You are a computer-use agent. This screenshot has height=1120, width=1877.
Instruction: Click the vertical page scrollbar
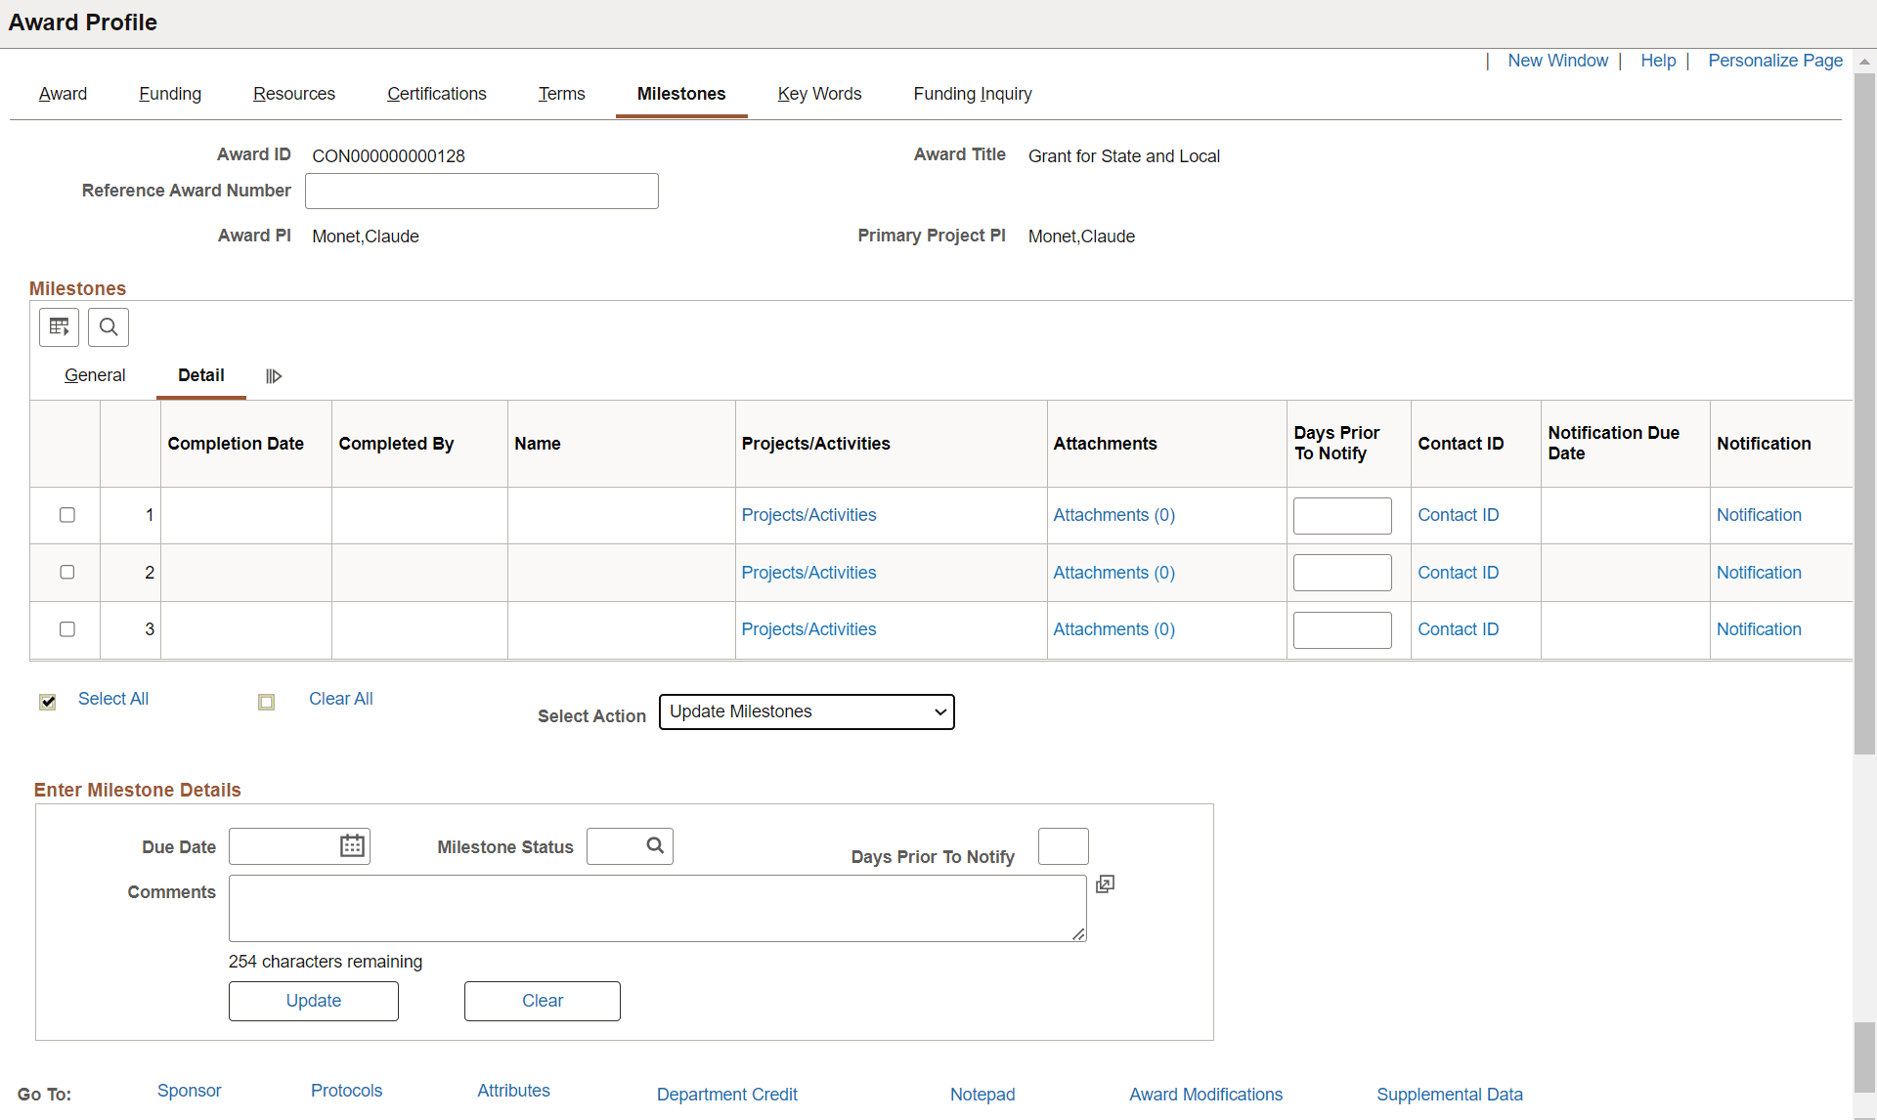[1864, 410]
